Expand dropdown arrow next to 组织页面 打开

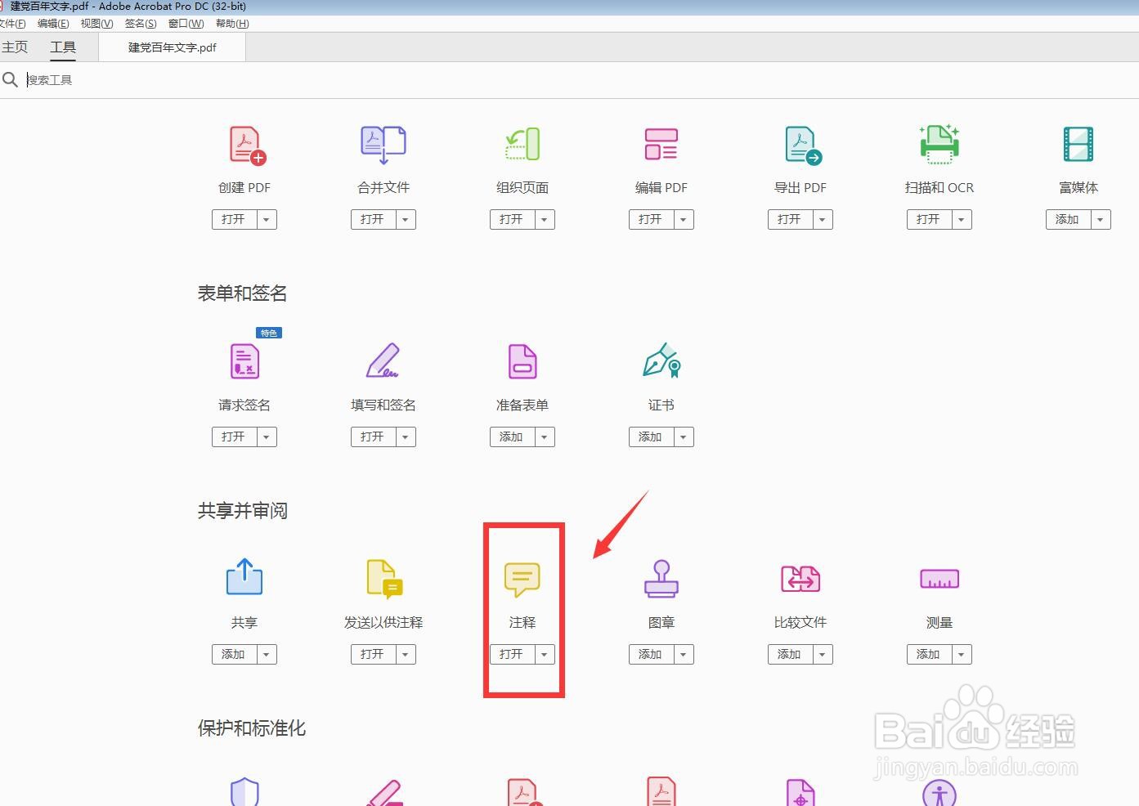pos(545,220)
